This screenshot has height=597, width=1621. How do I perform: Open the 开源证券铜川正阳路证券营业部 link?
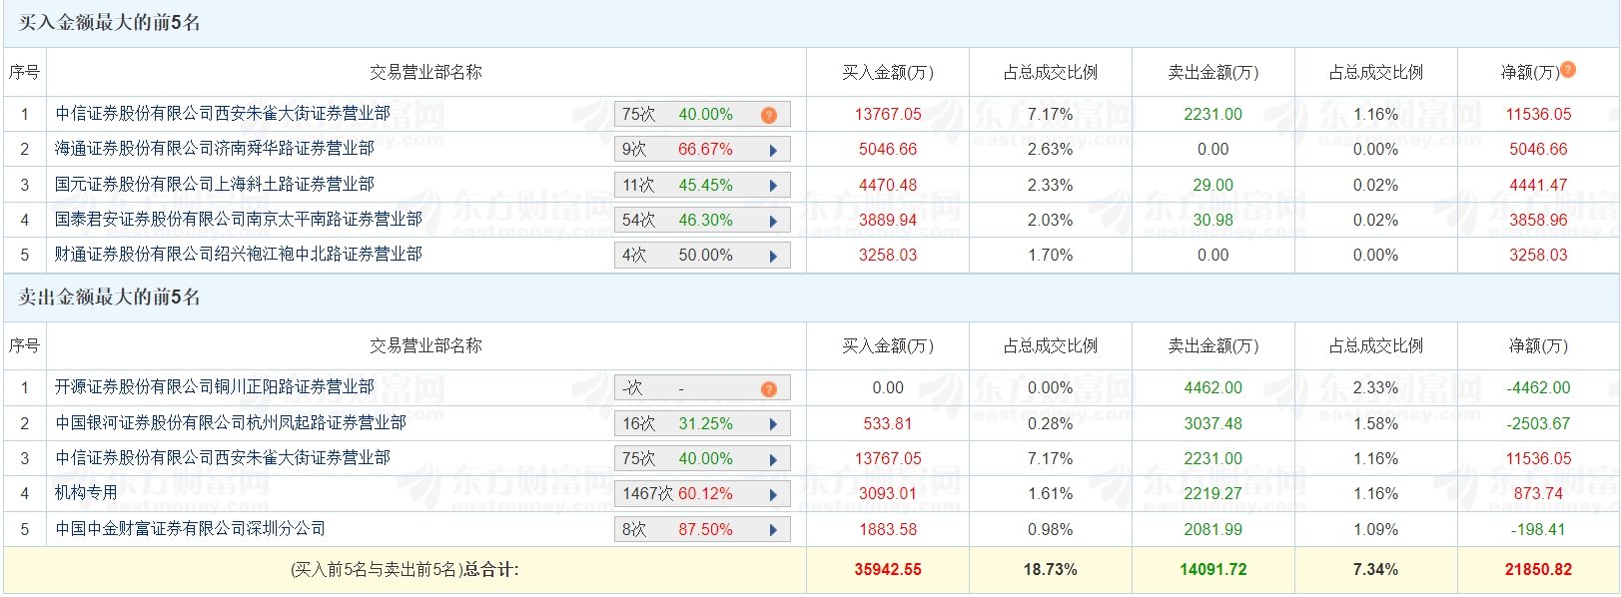tap(215, 387)
